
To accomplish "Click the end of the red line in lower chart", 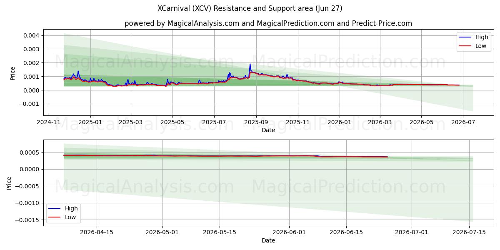I will [x=387, y=157].
